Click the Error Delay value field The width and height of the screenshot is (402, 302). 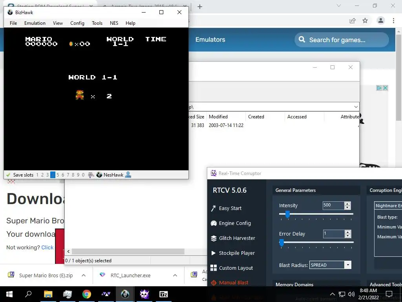(334, 234)
